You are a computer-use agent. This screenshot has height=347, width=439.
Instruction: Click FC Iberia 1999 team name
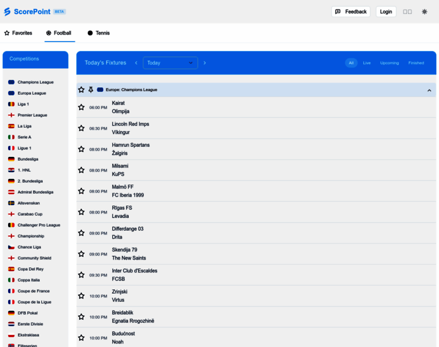pyautogui.click(x=128, y=195)
